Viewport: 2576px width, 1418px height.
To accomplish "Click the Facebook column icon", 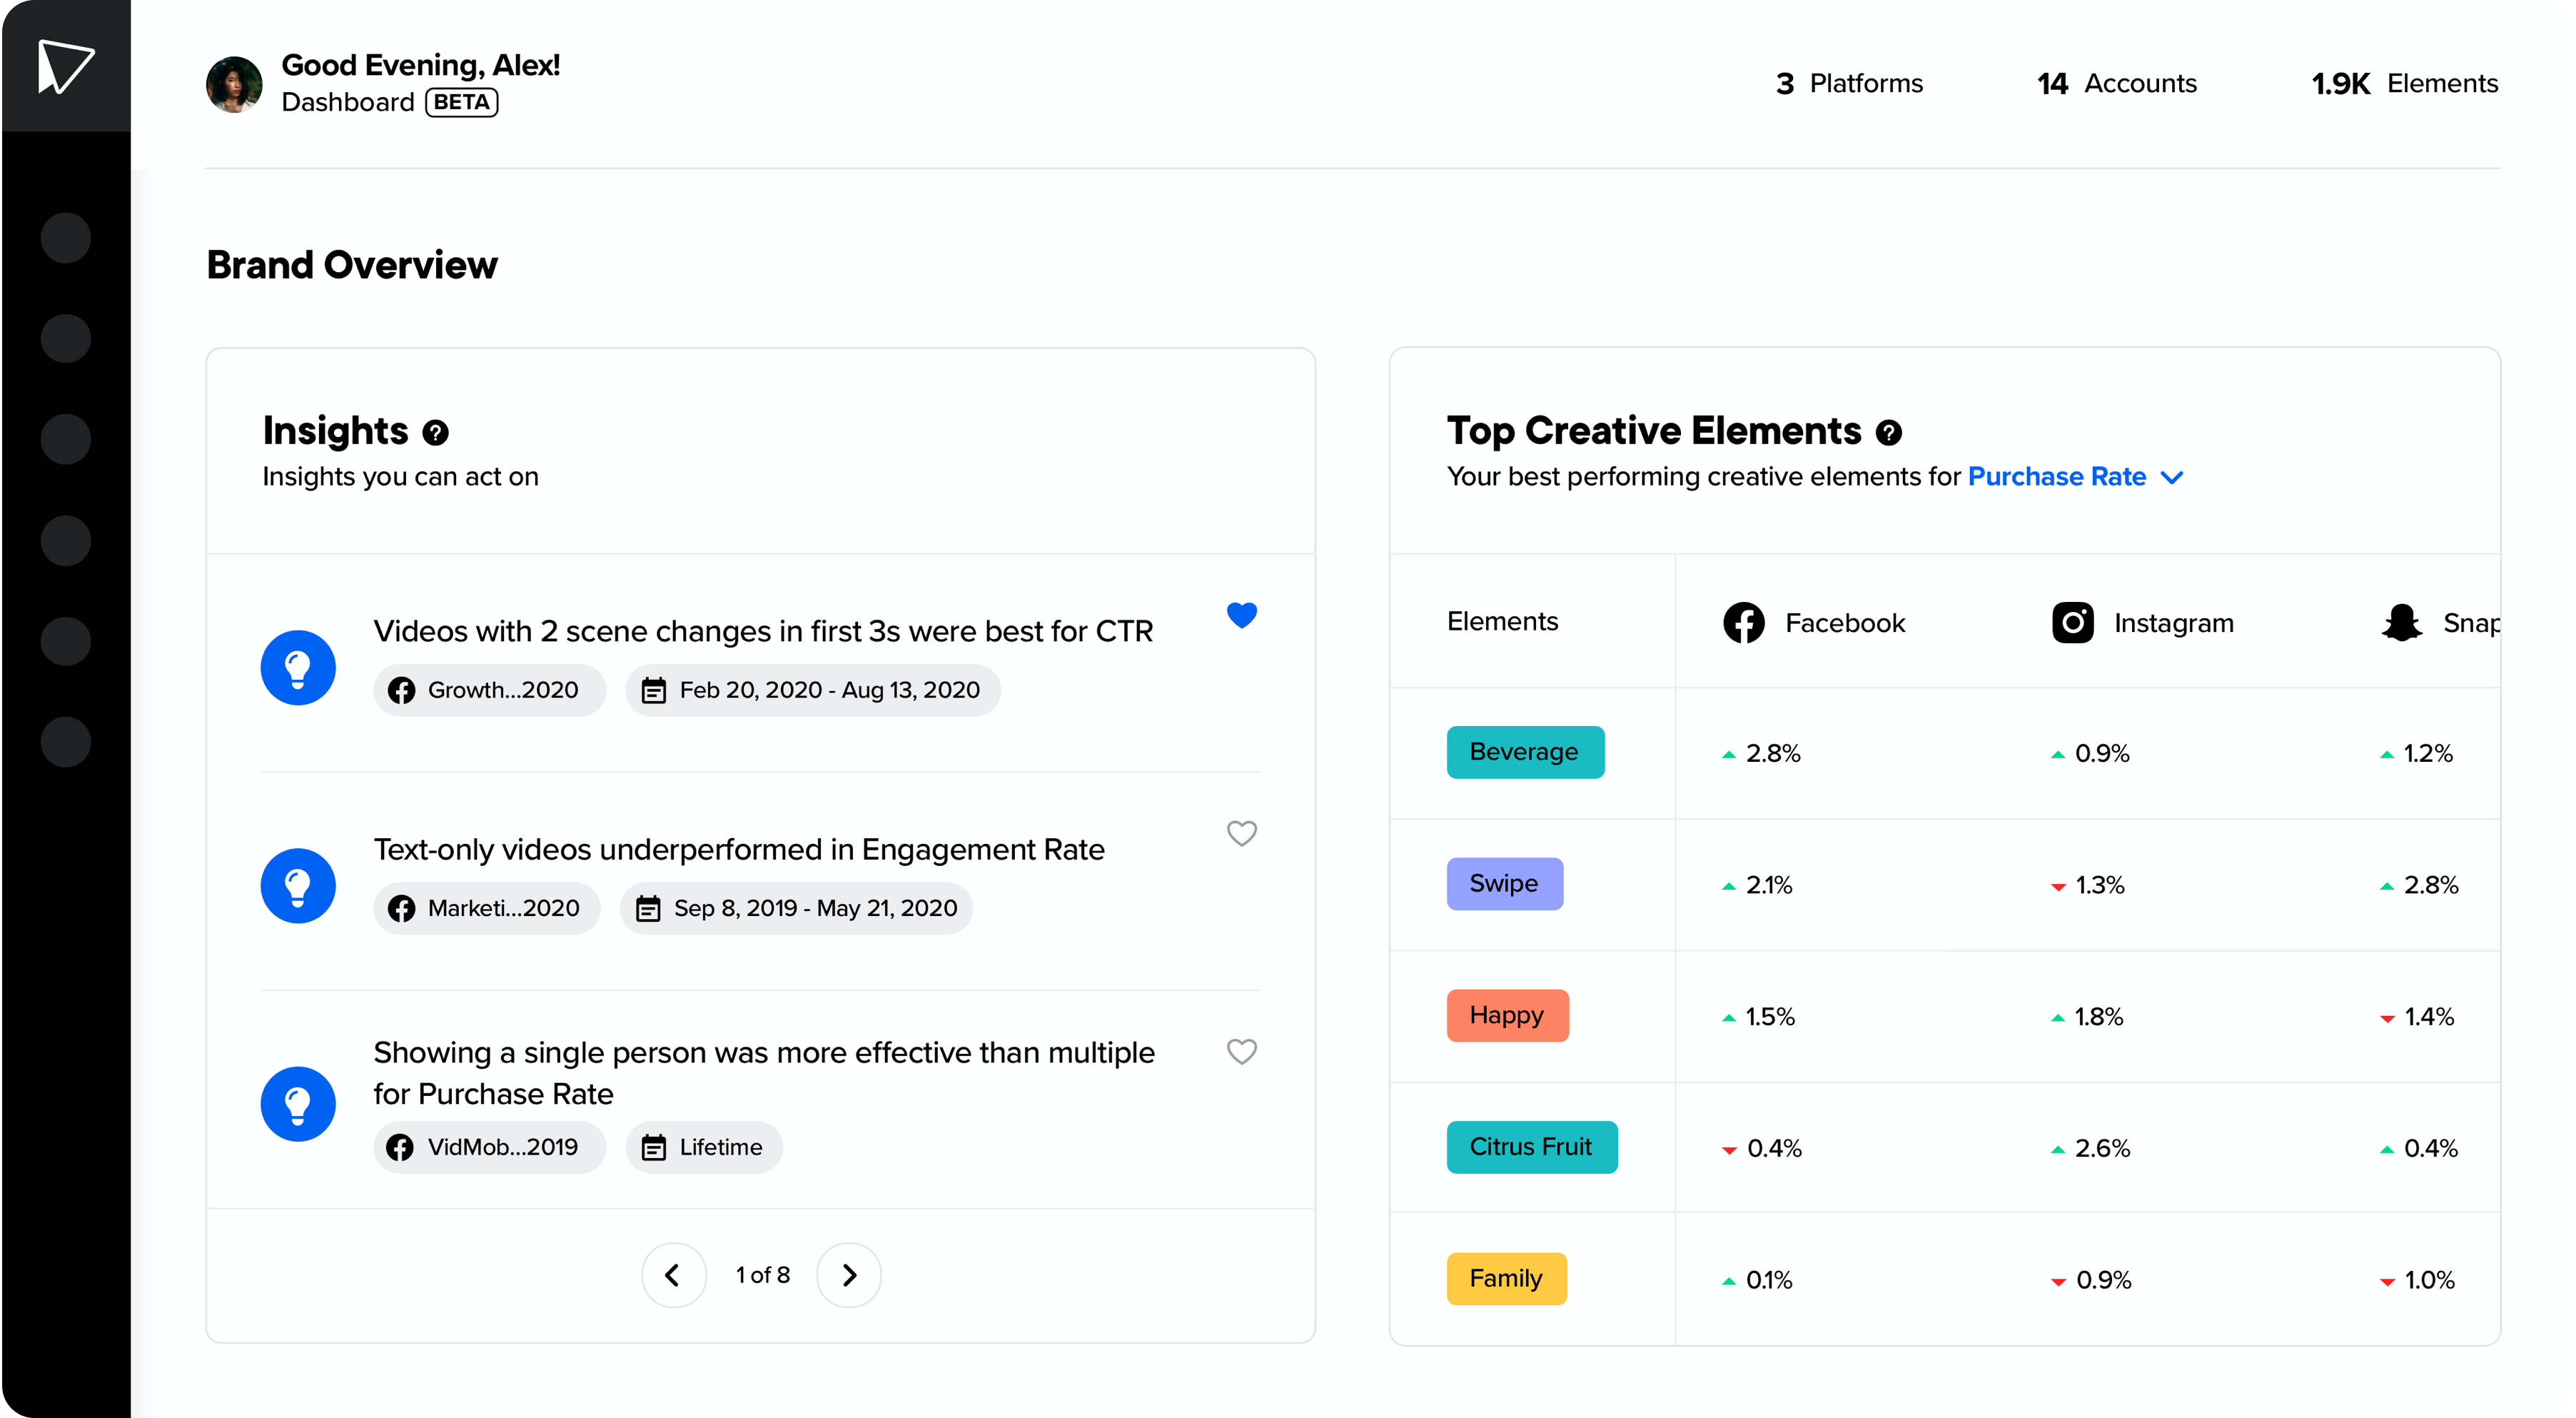I will point(1744,623).
